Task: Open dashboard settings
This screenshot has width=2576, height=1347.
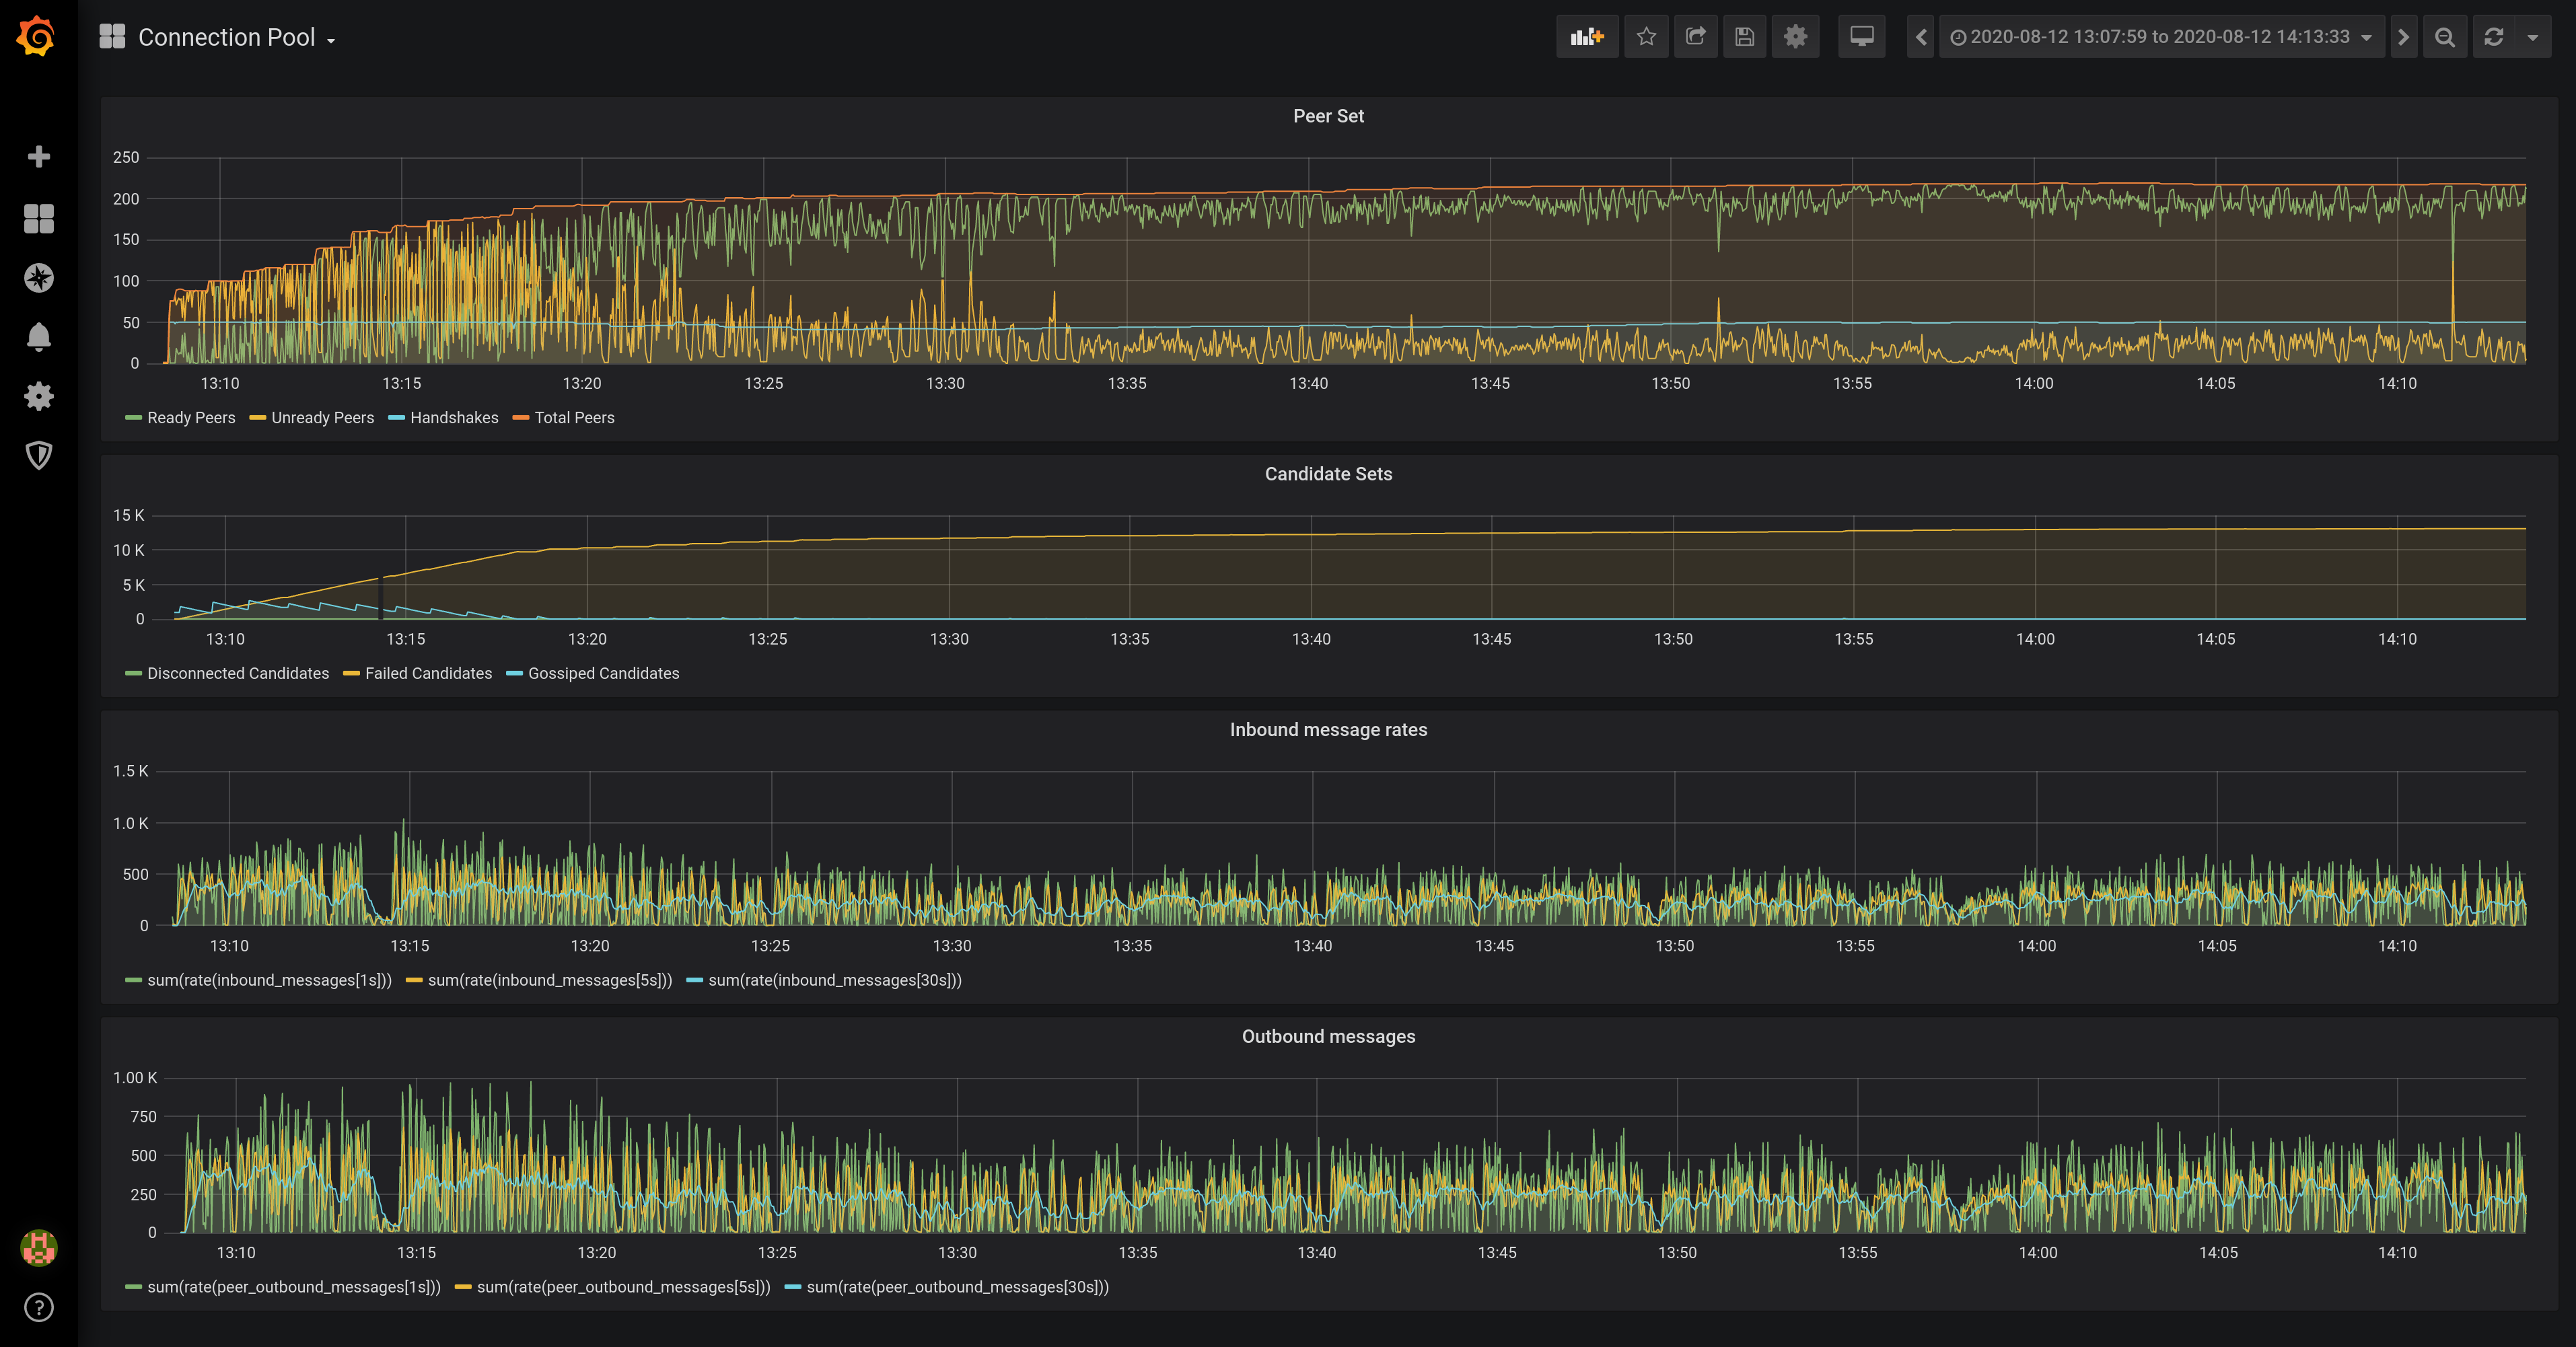Action: pyautogui.click(x=1795, y=36)
